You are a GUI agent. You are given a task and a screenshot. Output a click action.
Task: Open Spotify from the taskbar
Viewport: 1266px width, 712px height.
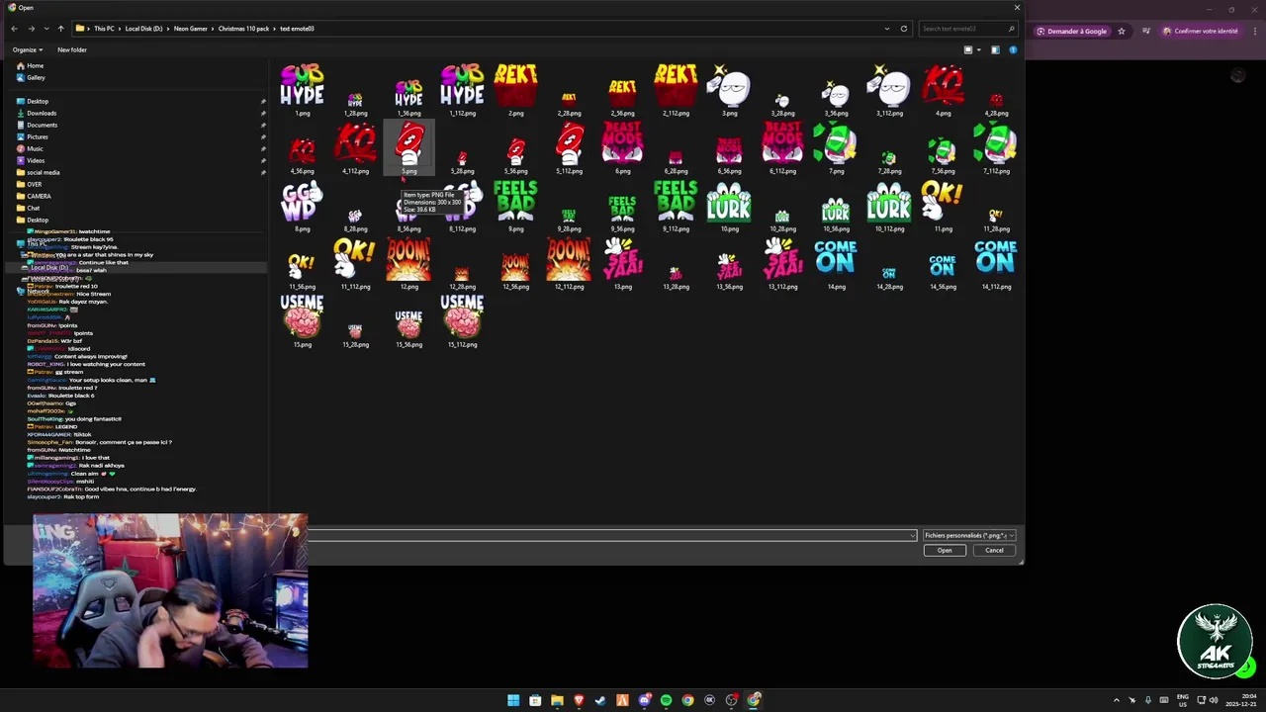[666, 700]
